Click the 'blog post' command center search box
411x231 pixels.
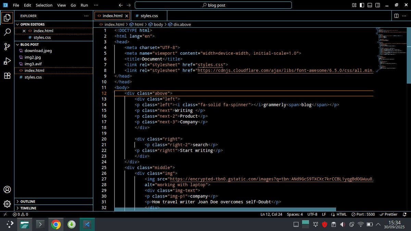pos(213,5)
